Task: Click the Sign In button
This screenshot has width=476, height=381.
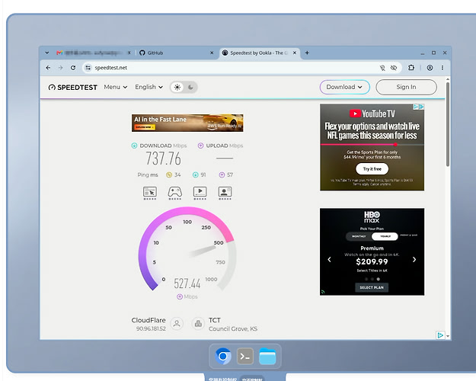Action: pos(406,87)
